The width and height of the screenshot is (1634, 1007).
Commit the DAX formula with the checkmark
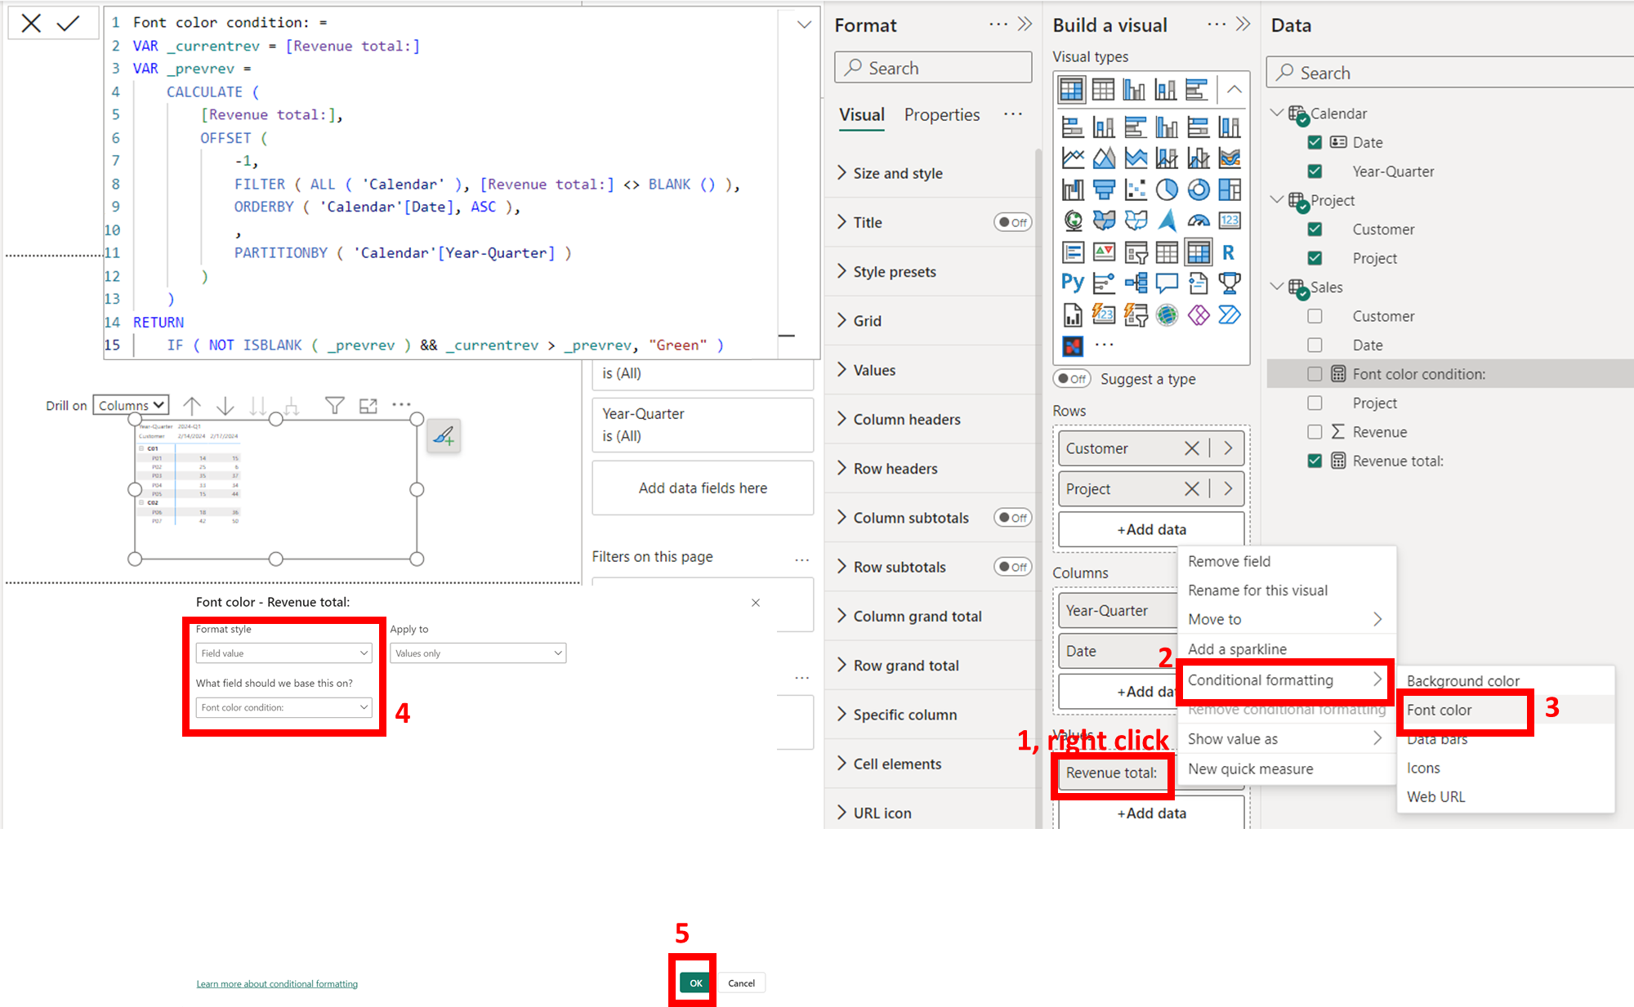pos(69,23)
